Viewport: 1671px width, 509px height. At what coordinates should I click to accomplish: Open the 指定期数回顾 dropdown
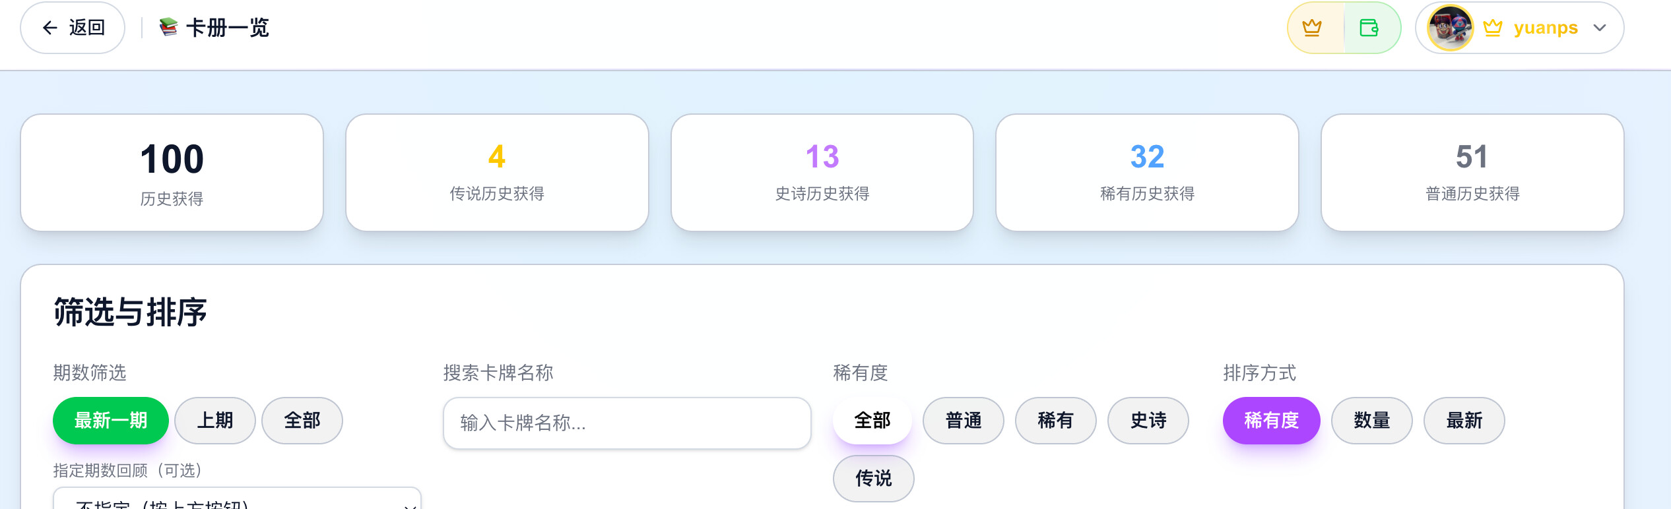(237, 499)
